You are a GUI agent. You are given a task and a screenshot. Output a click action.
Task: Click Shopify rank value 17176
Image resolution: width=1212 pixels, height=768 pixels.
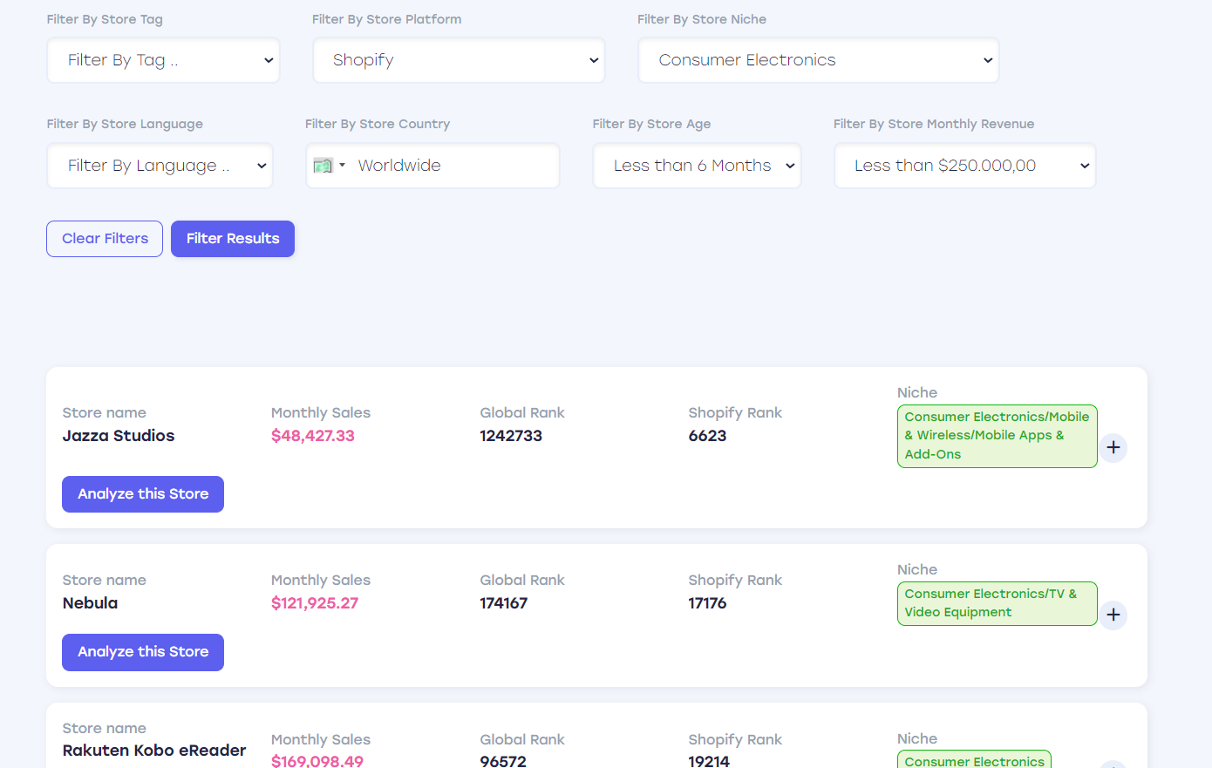tap(707, 603)
